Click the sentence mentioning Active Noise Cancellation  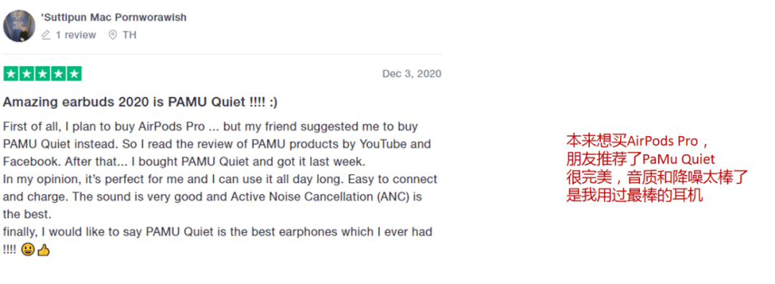coord(212,205)
